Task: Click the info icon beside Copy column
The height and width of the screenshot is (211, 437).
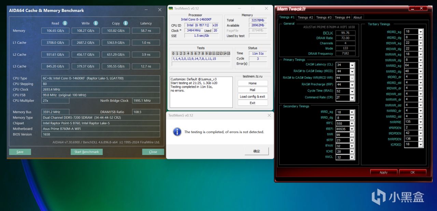Action: (x=126, y=23)
